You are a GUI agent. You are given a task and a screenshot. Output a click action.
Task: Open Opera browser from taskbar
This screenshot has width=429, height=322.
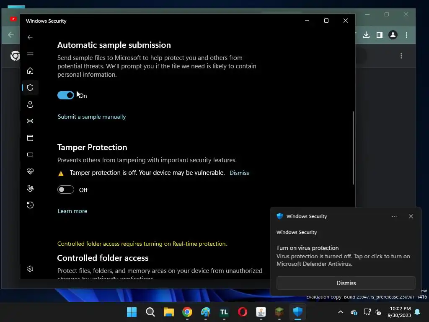coord(243,312)
